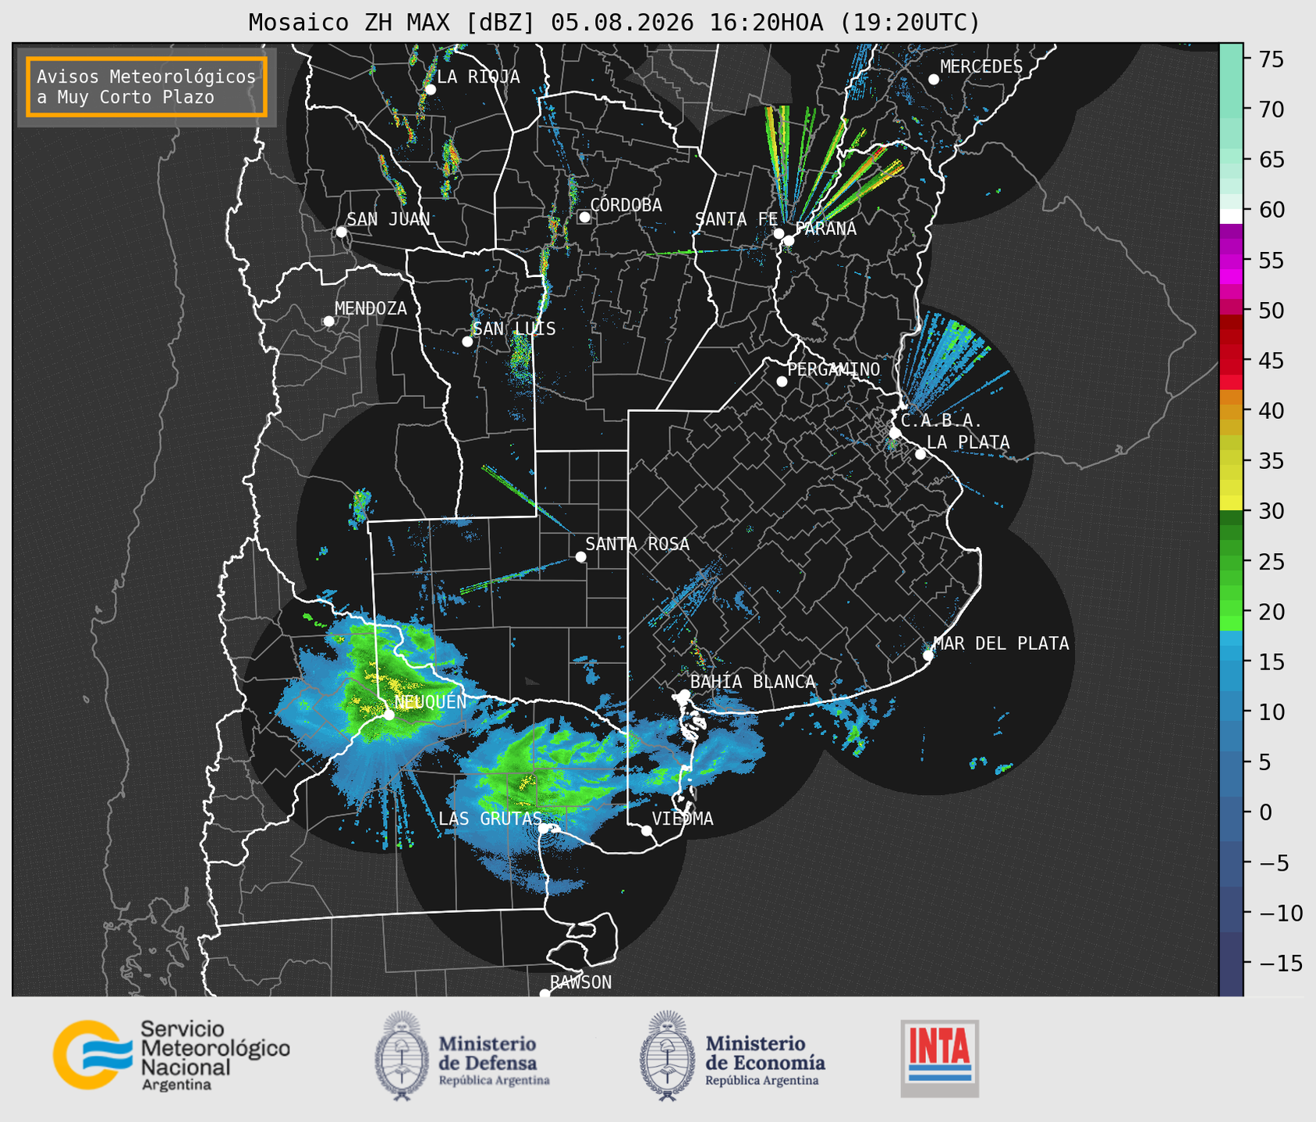The height and width of the screenshot is (1122, 1316).
Task: Click the C.A.B.A. city marker dot
Action: (895, 432)
